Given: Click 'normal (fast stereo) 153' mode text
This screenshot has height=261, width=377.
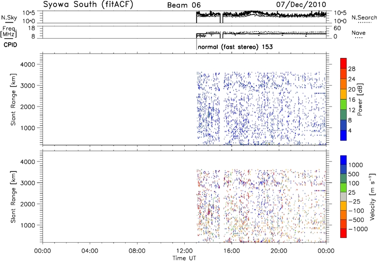Looking at the screenshot, I should pyautogui.click(x=235, y=47).
